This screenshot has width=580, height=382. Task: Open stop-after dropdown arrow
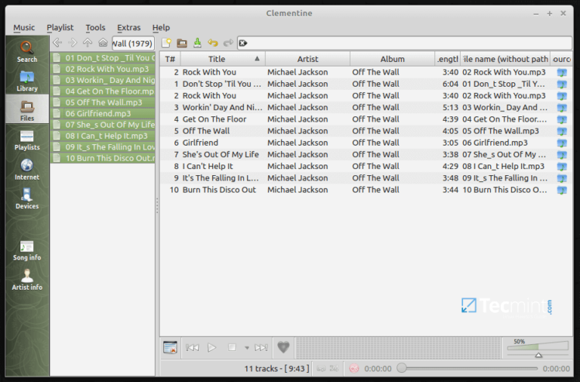point(246,347)
